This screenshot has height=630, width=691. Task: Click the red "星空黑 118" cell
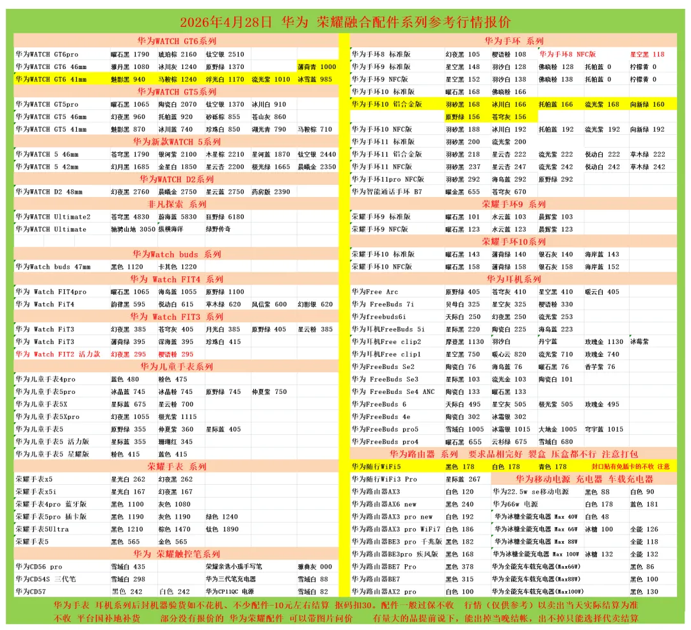pyautogui.click(x=647, y=54)
